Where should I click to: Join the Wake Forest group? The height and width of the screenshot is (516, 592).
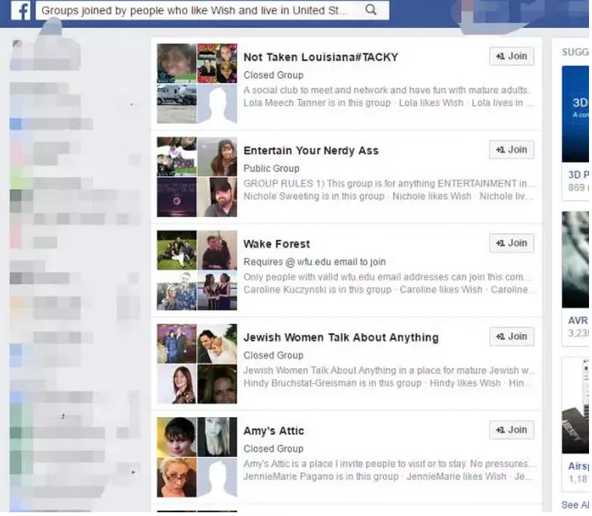[512, 243]
